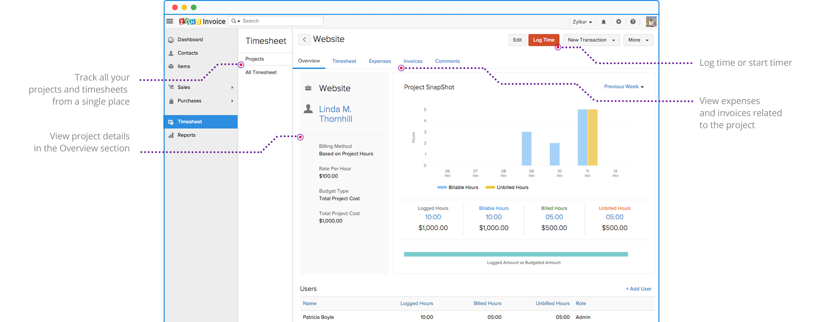This screenshot has height=322, width=836.
Task: Switch to the Expenses tab
Action: point(380,61)
